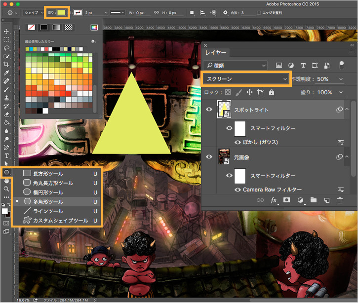Open the color picker from fill panel
Image resolution: width=358 pixels, height=303 pixels.
click(94, 27)
